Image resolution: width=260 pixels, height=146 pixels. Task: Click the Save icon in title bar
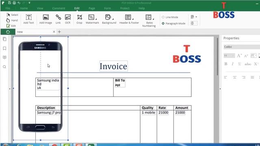point(9,3)
